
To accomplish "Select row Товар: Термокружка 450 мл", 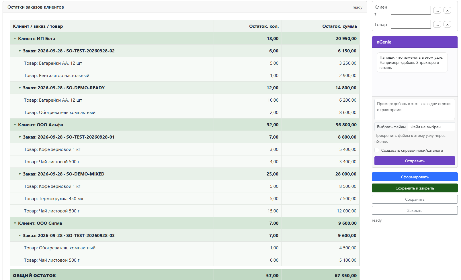I will [185, 199].
